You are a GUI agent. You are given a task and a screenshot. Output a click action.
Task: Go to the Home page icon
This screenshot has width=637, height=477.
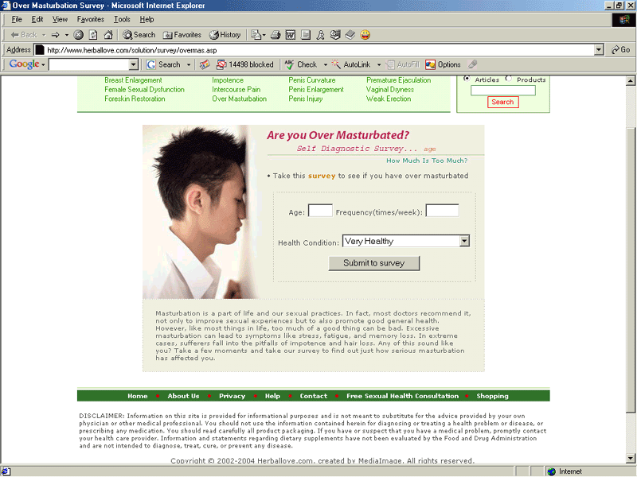click(x=108, y=35)
